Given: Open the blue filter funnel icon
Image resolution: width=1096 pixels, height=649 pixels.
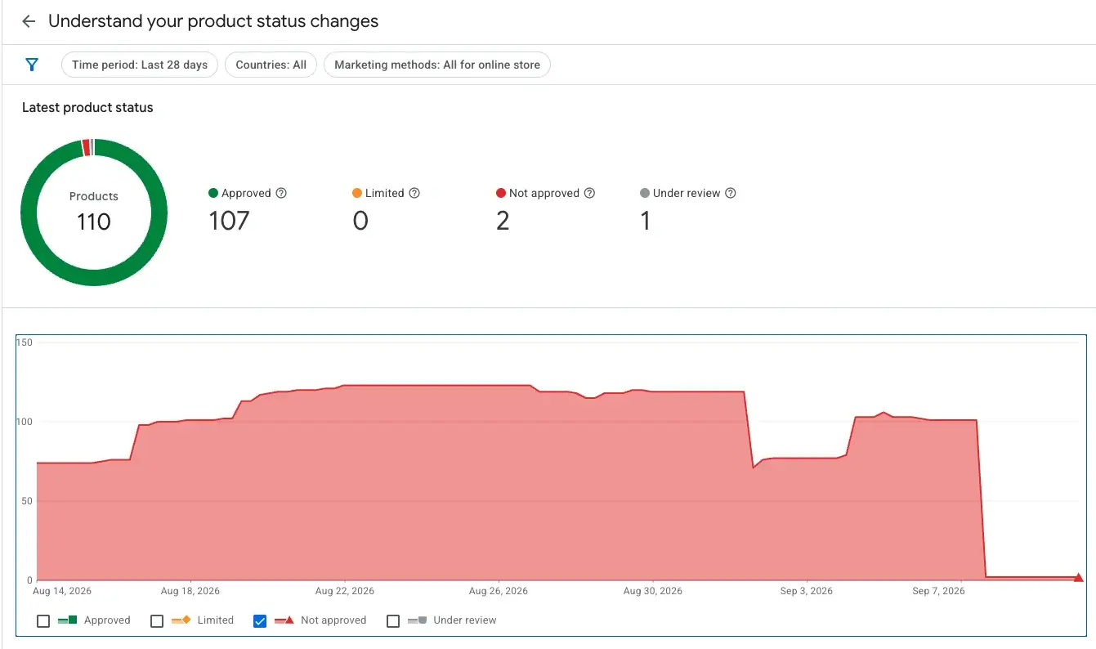Looking at the screenshot, I should (x=32, y=65).
